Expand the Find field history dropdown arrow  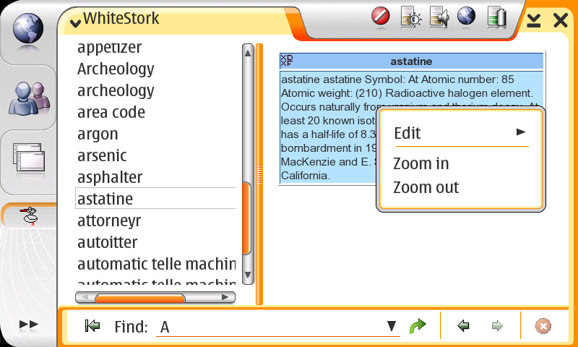(x=392, y=327)
